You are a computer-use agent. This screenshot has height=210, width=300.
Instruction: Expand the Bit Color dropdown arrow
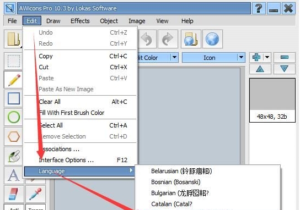coord(174,57)
